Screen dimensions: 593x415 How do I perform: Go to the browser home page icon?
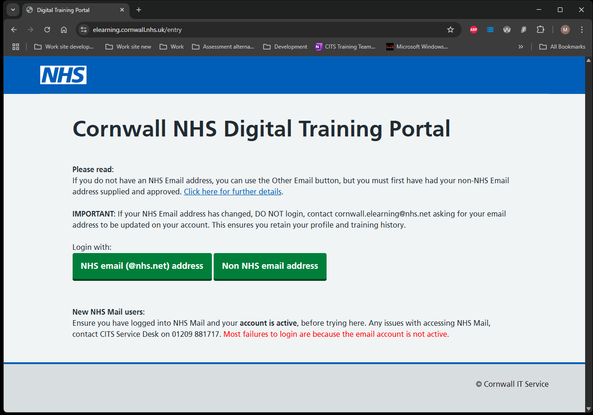pos(63,29)
